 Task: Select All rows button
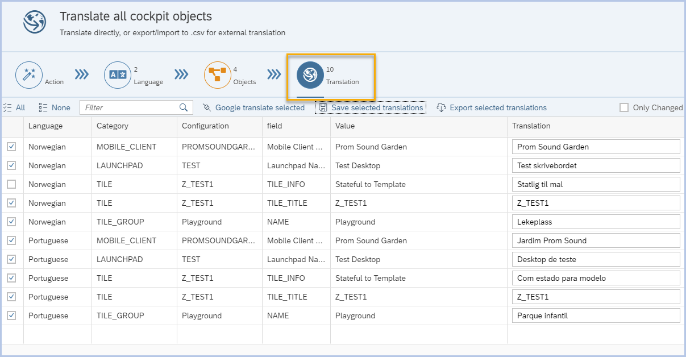tap(14, 107)
